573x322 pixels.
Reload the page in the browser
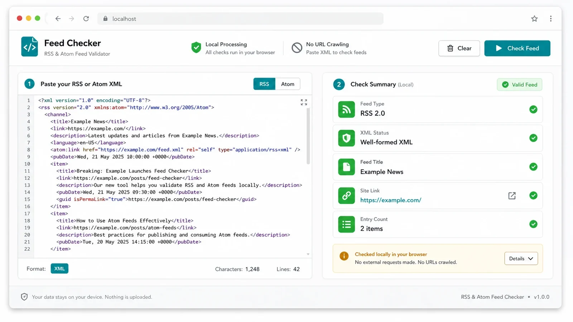86,19
